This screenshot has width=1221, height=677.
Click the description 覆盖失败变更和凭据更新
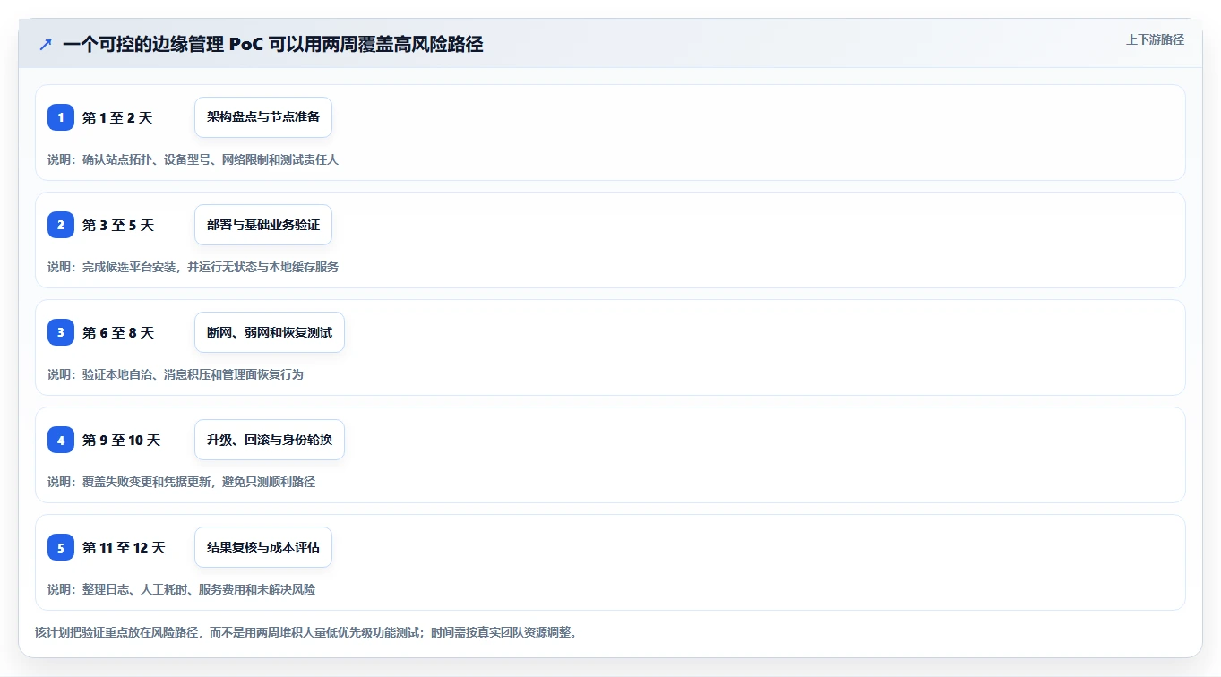181,482
